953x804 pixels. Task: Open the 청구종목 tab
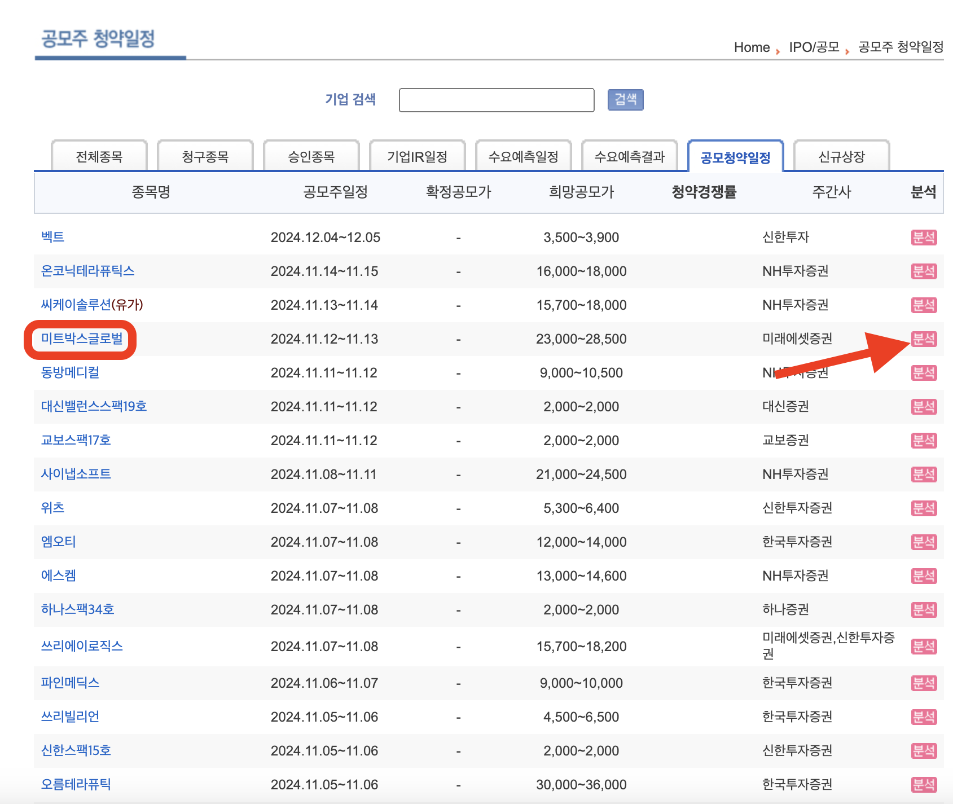click(x=205, y=156)
